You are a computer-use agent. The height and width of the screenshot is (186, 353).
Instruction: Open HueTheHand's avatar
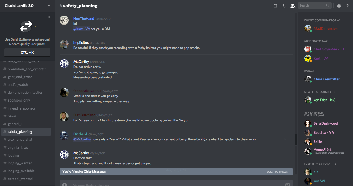click(64, 20)
